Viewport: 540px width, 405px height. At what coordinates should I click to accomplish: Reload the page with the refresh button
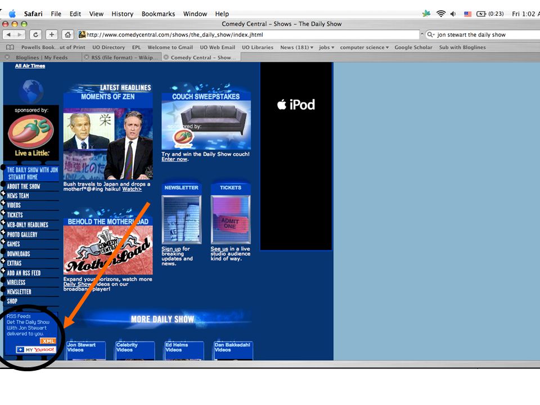tap(35, 34)
